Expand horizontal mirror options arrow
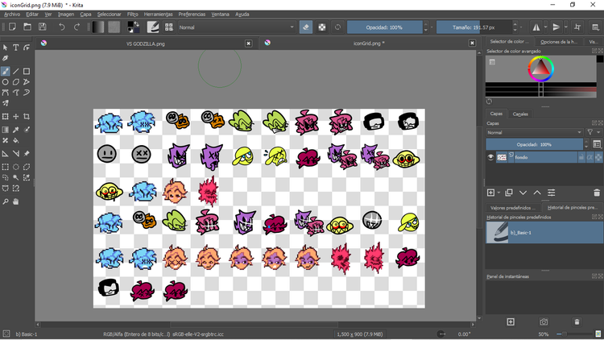The image size is (604, 340). click(x=545, y=27)
